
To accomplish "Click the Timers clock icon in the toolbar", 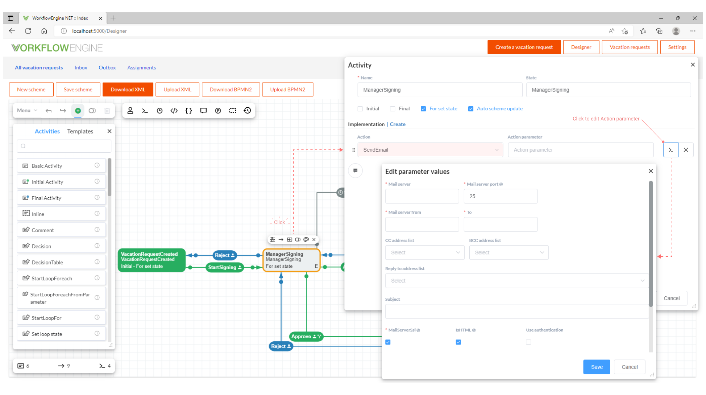I will pyautogui.click(x=159, y=111).
